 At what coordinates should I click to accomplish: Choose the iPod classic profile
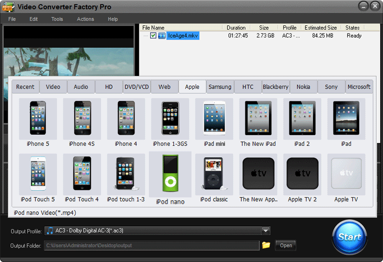coord(214,174)
